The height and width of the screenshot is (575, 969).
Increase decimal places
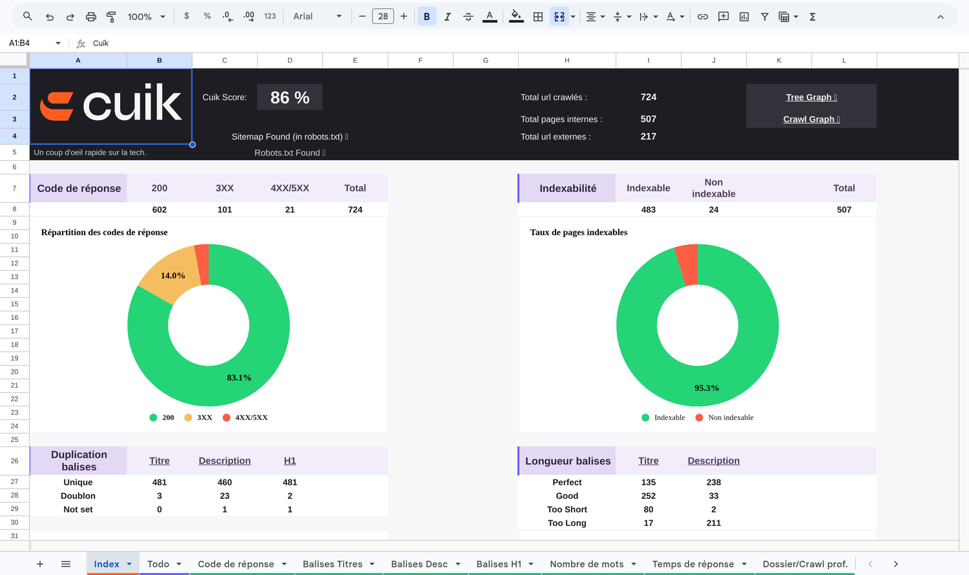[x=249, y=16]
